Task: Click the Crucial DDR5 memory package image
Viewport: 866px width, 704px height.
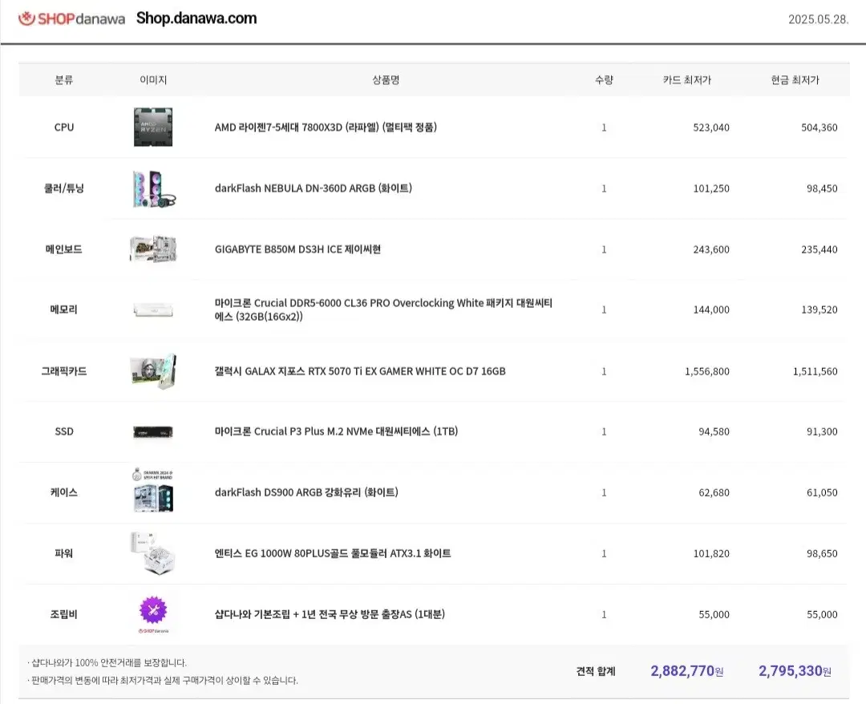Action: (x=152, y=310)
